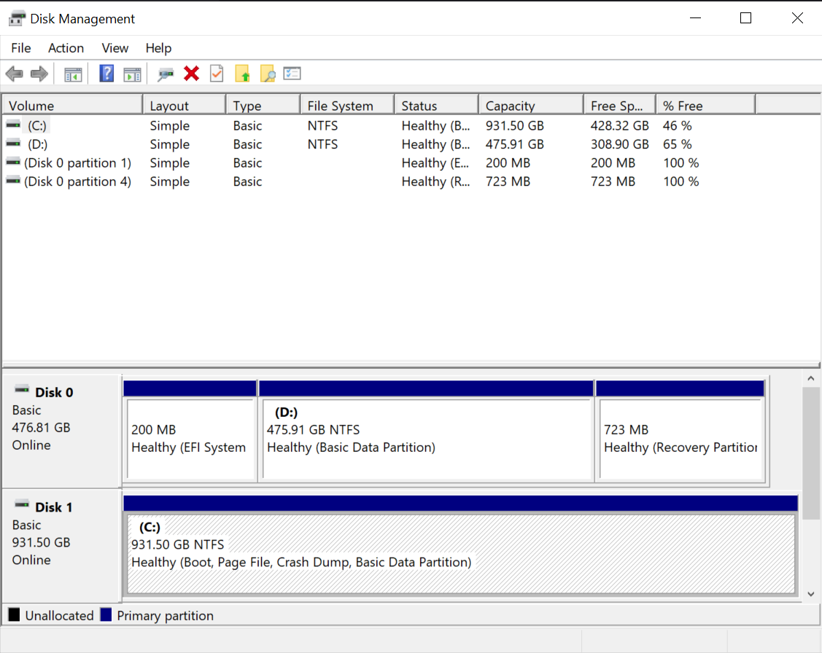Click the Unallocated legend label
Viewport: 822px width, 653px height.
[59, 616]
